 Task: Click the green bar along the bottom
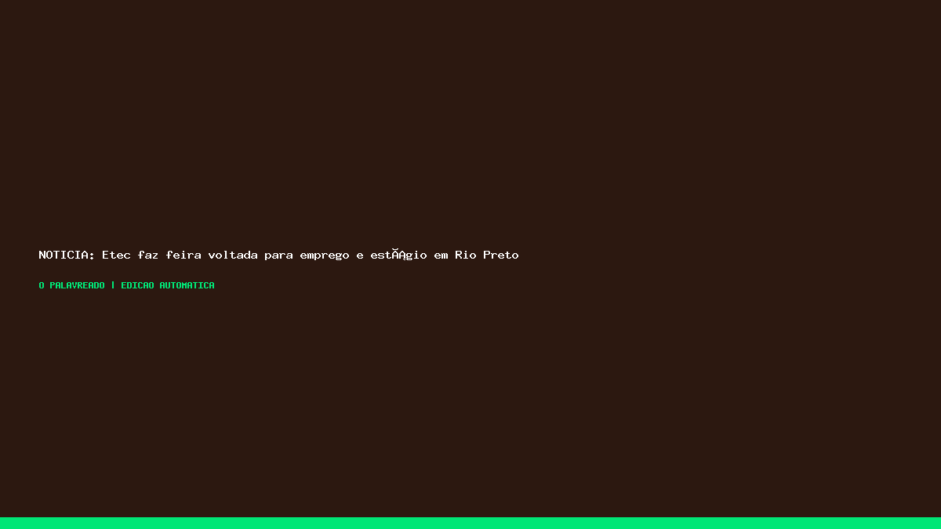[470, 523]
